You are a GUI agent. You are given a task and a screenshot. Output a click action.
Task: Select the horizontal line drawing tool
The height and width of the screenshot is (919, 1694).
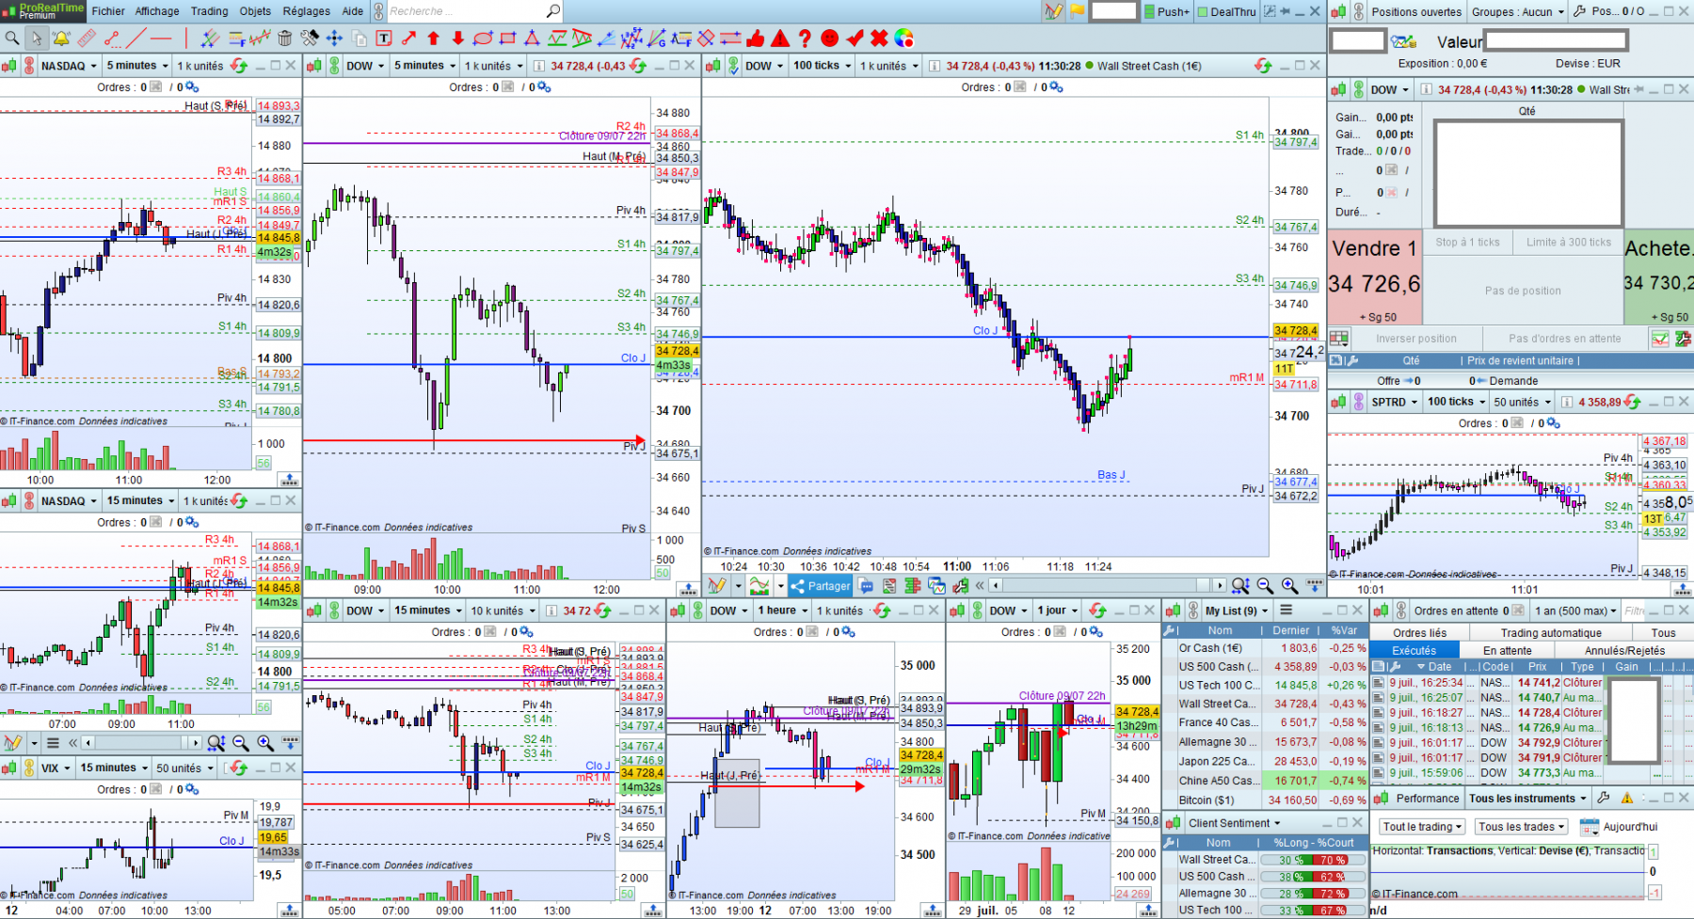point(162,39)
